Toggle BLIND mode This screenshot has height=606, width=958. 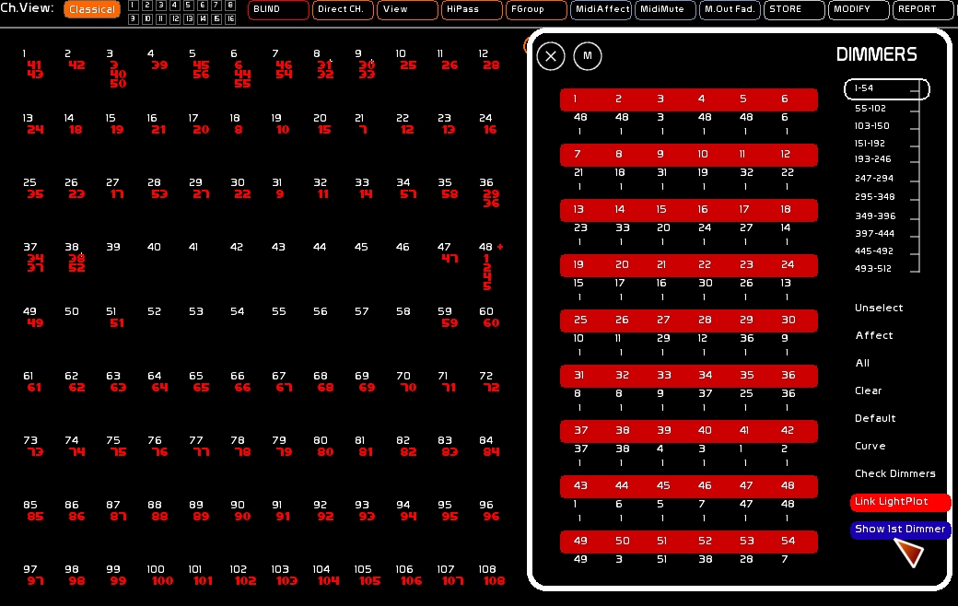tap(278, 10)
